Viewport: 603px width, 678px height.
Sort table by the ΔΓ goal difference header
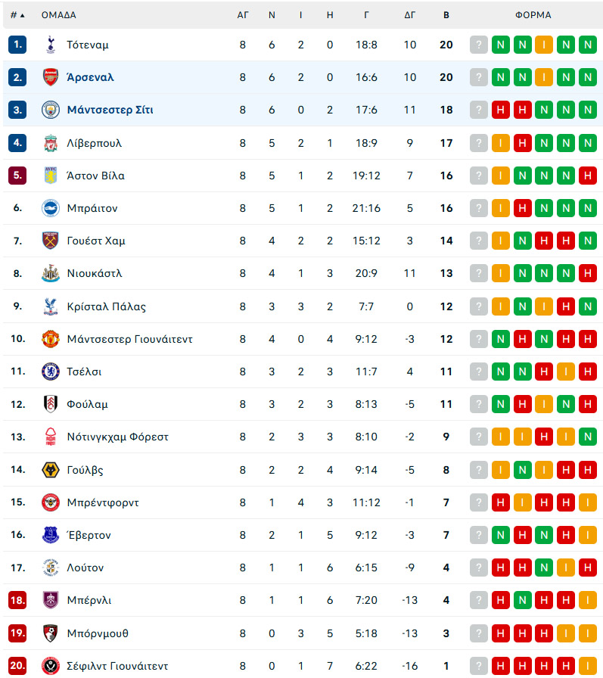(409, 15)
